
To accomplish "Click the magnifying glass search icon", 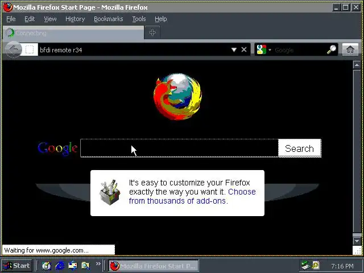I will 332,49.
